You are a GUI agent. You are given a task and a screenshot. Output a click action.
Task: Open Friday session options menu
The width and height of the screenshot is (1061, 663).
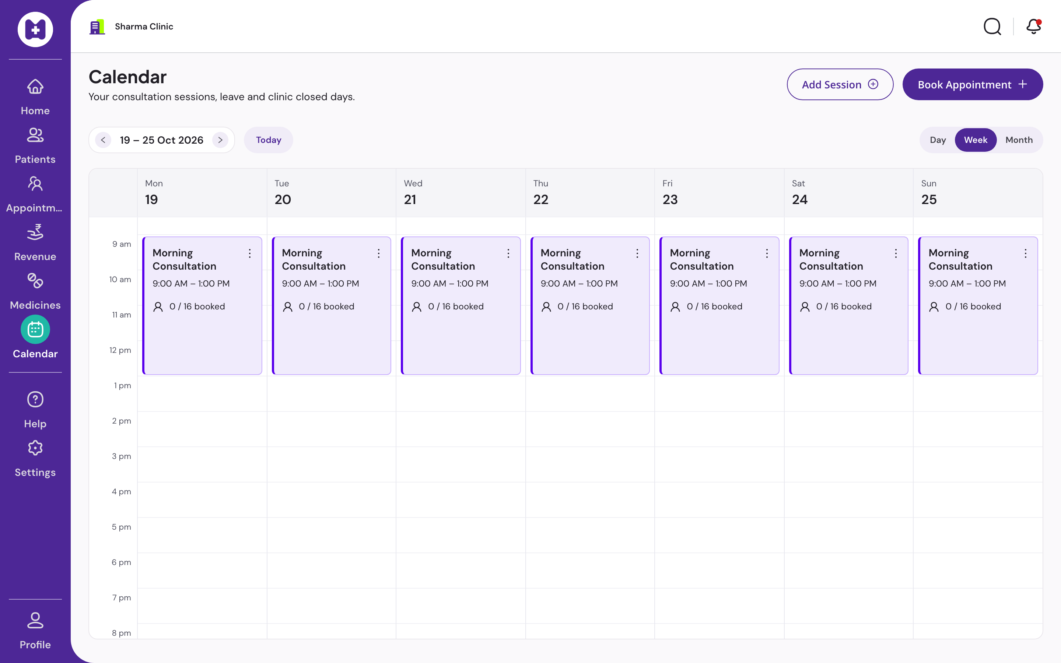pos(767,253)
